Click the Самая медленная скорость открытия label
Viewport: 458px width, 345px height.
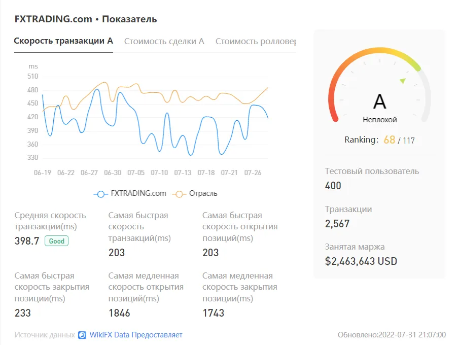pos(146,287)
